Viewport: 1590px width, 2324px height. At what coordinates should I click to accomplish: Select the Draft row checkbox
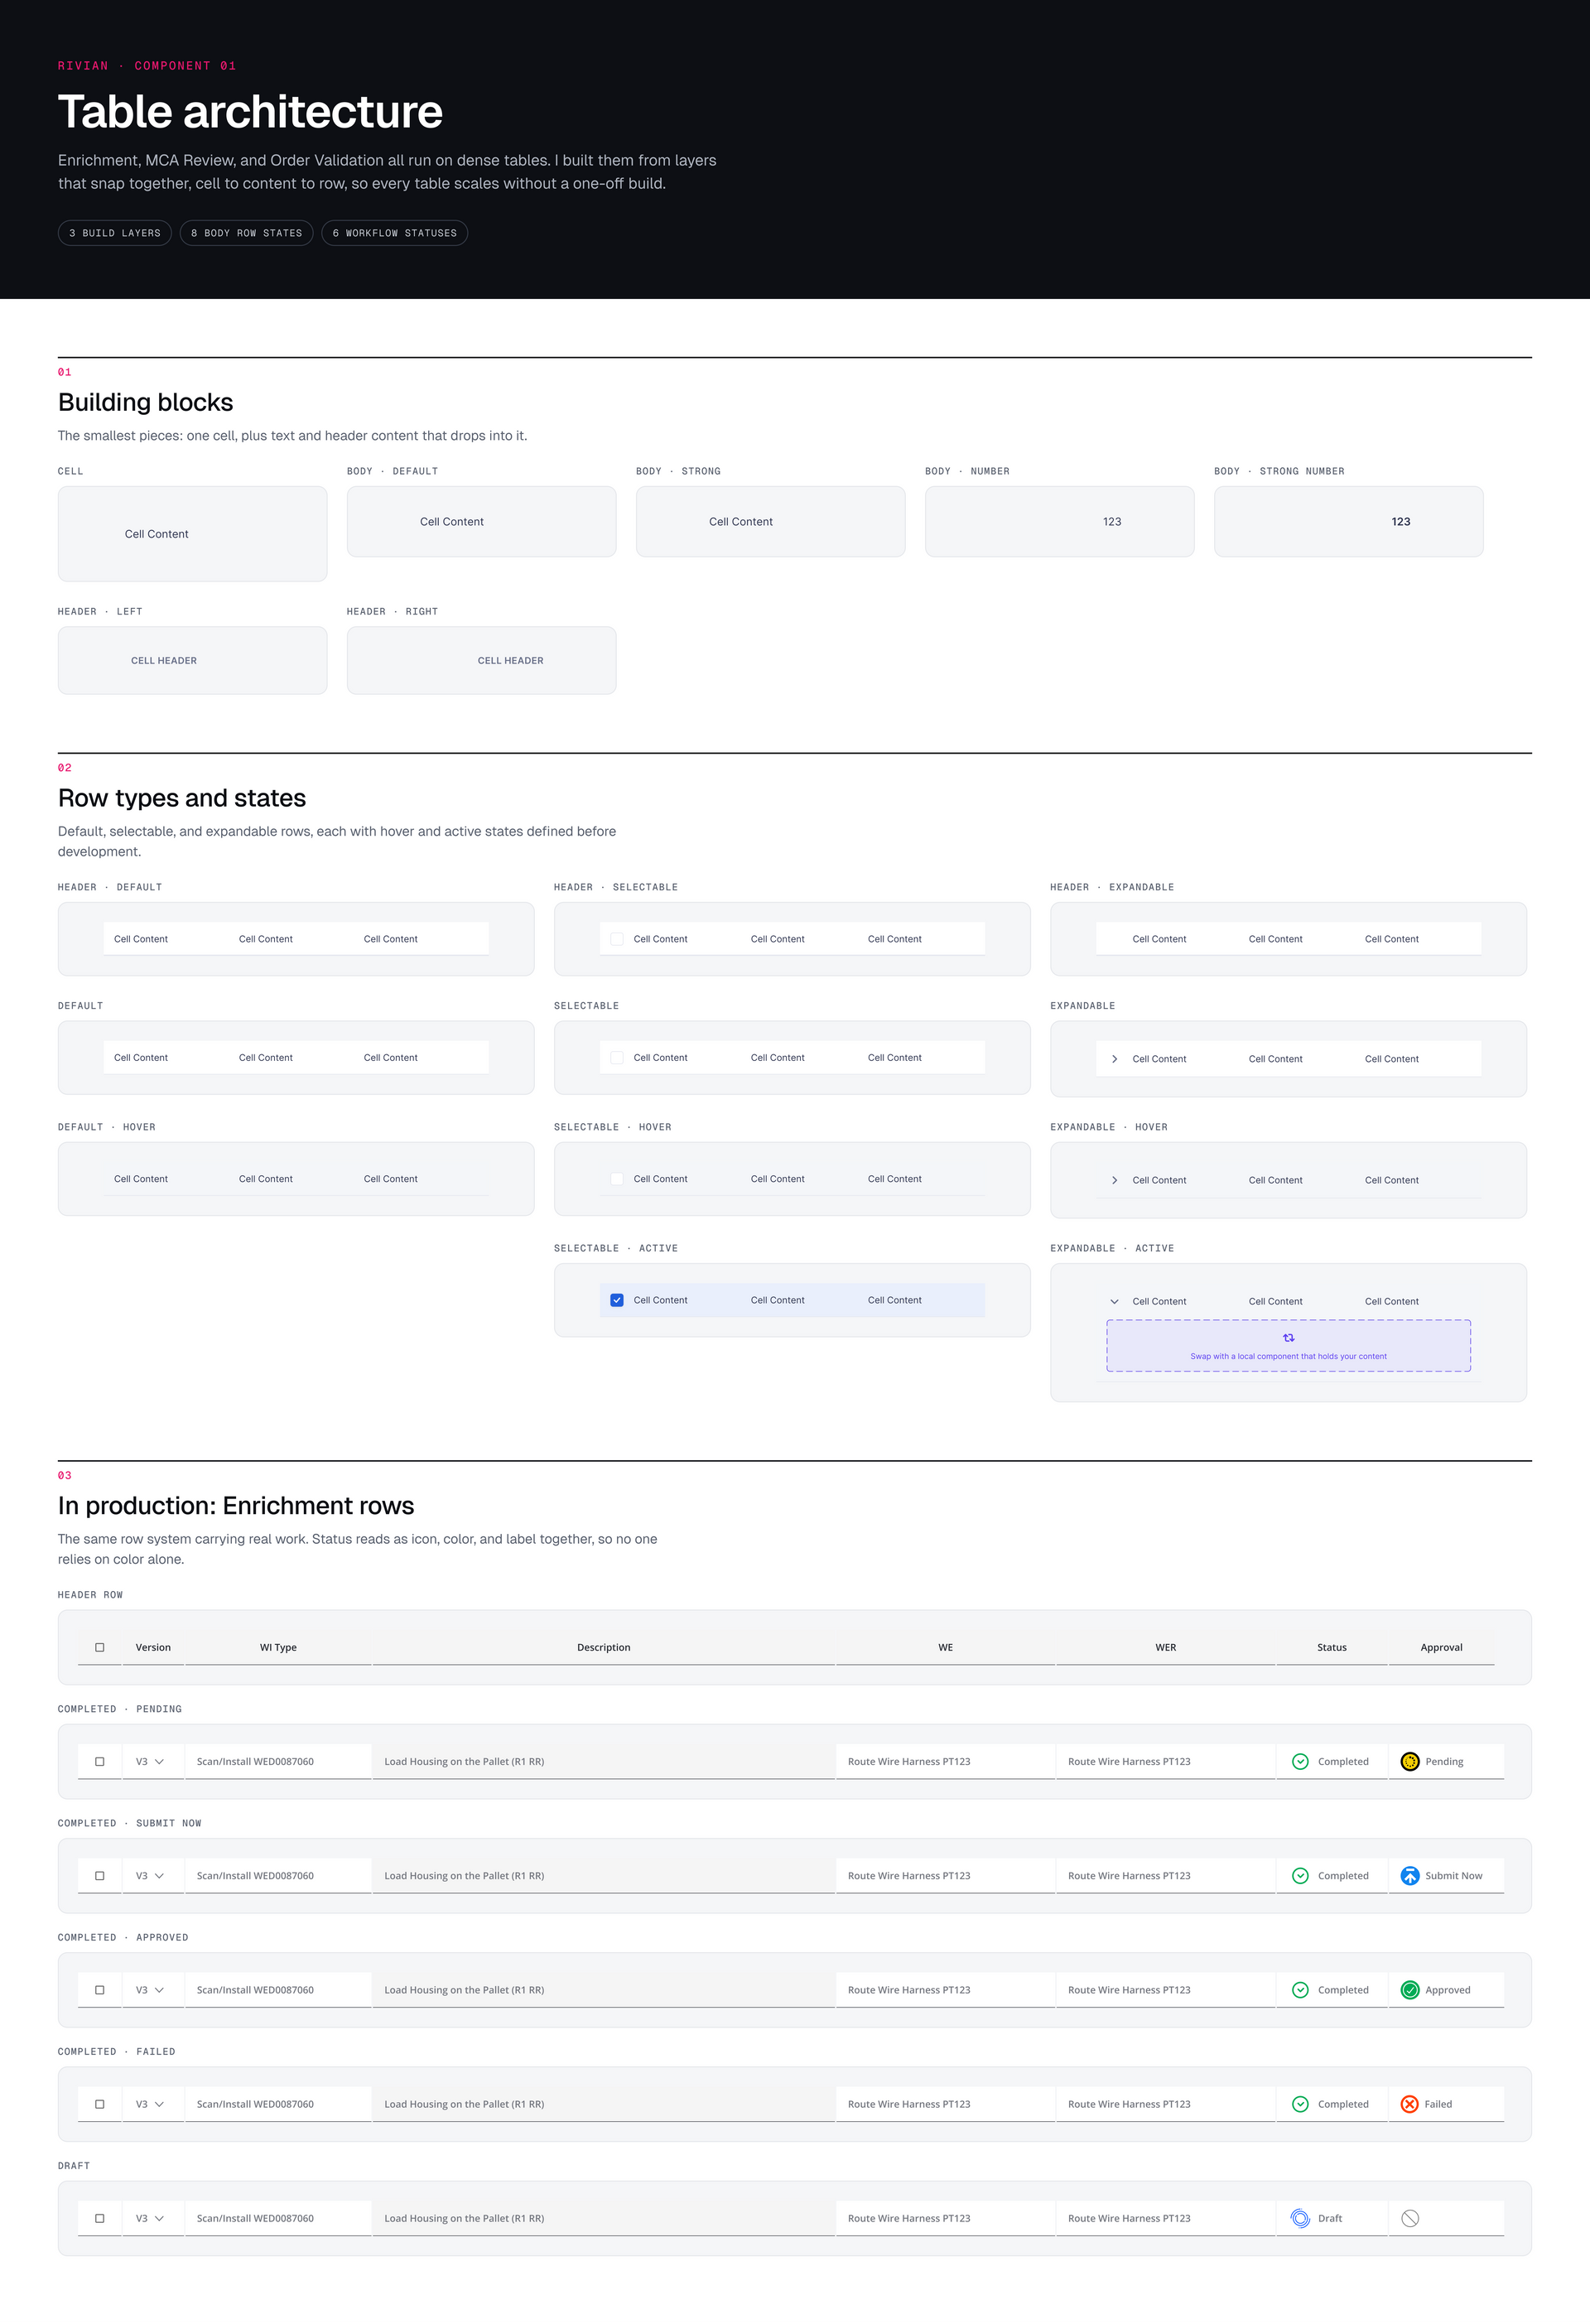(100, 2217)
